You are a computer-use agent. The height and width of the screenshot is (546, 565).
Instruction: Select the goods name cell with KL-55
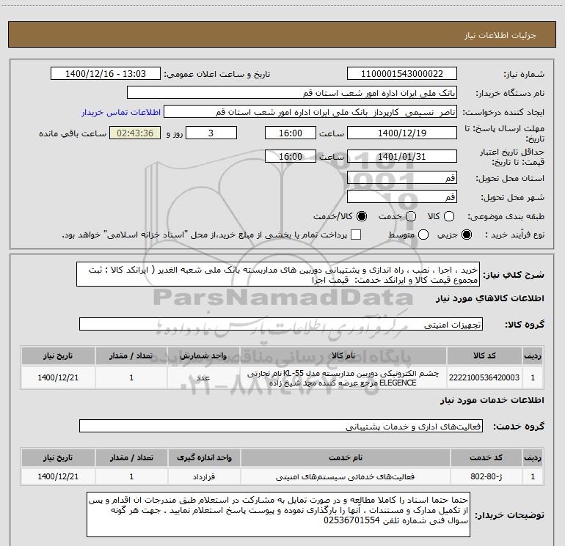coord(343,377)
